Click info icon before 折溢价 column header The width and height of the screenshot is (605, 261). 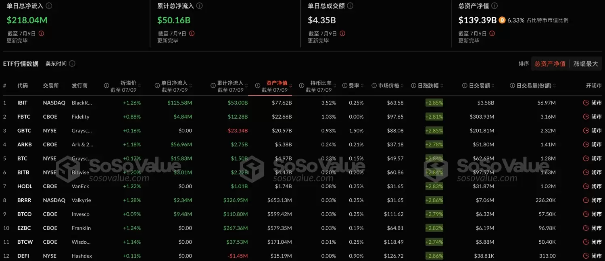pyautogui.click(x=107, y=86)
